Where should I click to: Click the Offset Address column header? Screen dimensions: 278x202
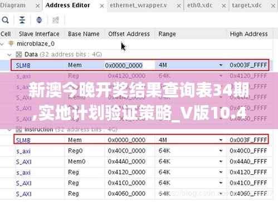pos(129,34)
